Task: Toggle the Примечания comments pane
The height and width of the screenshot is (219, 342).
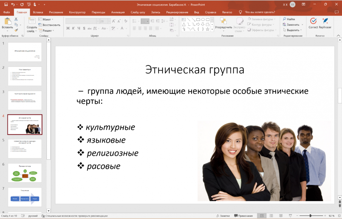Action: pos(243,216)
